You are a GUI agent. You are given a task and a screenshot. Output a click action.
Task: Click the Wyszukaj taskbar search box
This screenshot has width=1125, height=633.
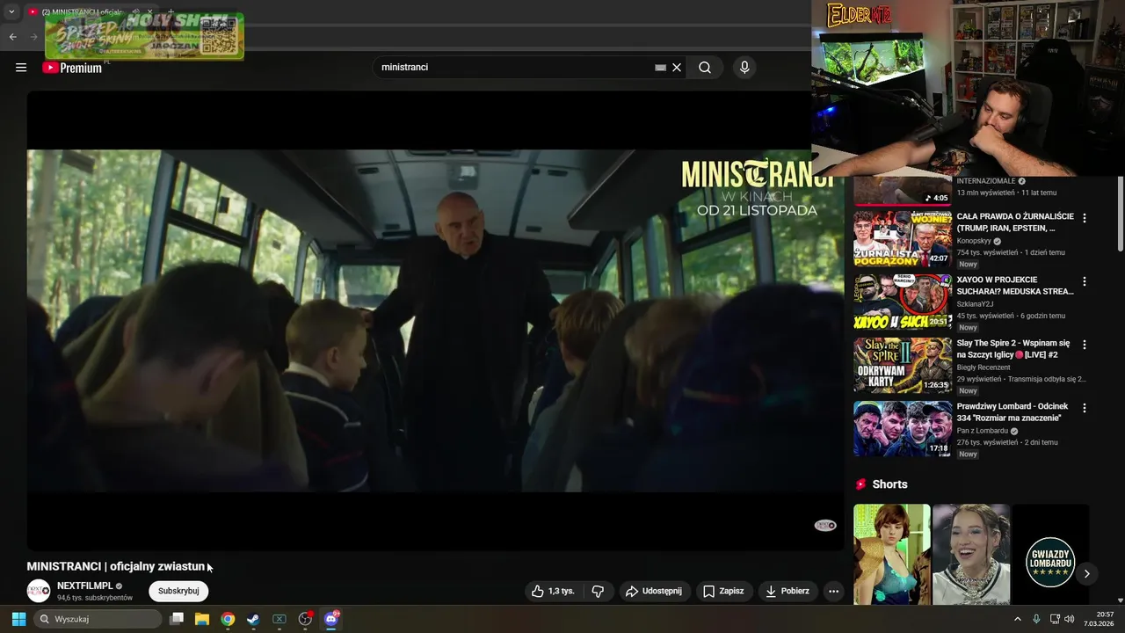point(98,619)
